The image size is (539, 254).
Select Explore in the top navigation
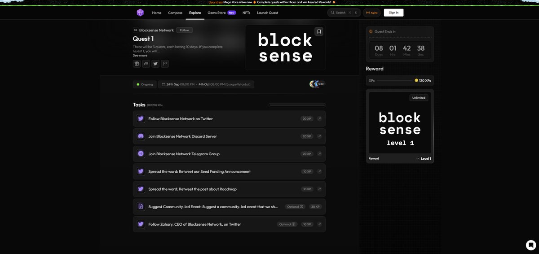(195, 13)
